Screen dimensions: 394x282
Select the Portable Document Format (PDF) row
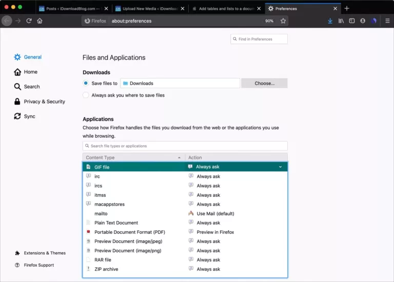click(x=129, y=232)
